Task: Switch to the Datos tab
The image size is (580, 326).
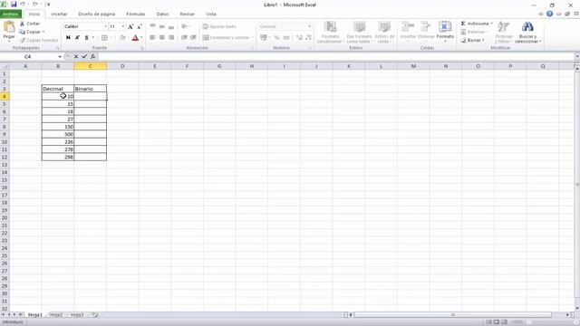Action: tap(162, 14)
